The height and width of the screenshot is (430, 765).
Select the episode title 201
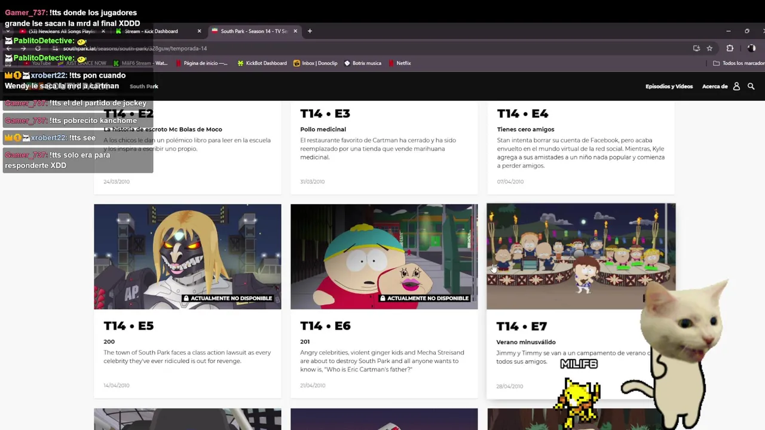click(305, 342)
